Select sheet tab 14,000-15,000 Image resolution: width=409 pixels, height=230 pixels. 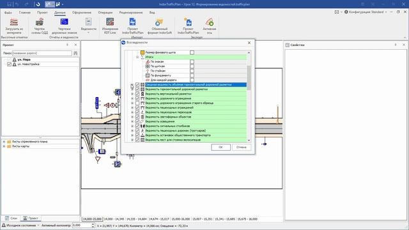coord(92,219)
